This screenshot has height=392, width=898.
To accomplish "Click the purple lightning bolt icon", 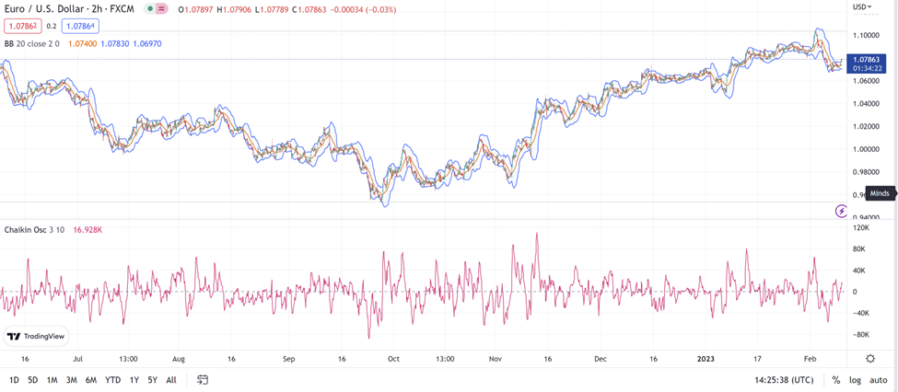I will point(841,211).
